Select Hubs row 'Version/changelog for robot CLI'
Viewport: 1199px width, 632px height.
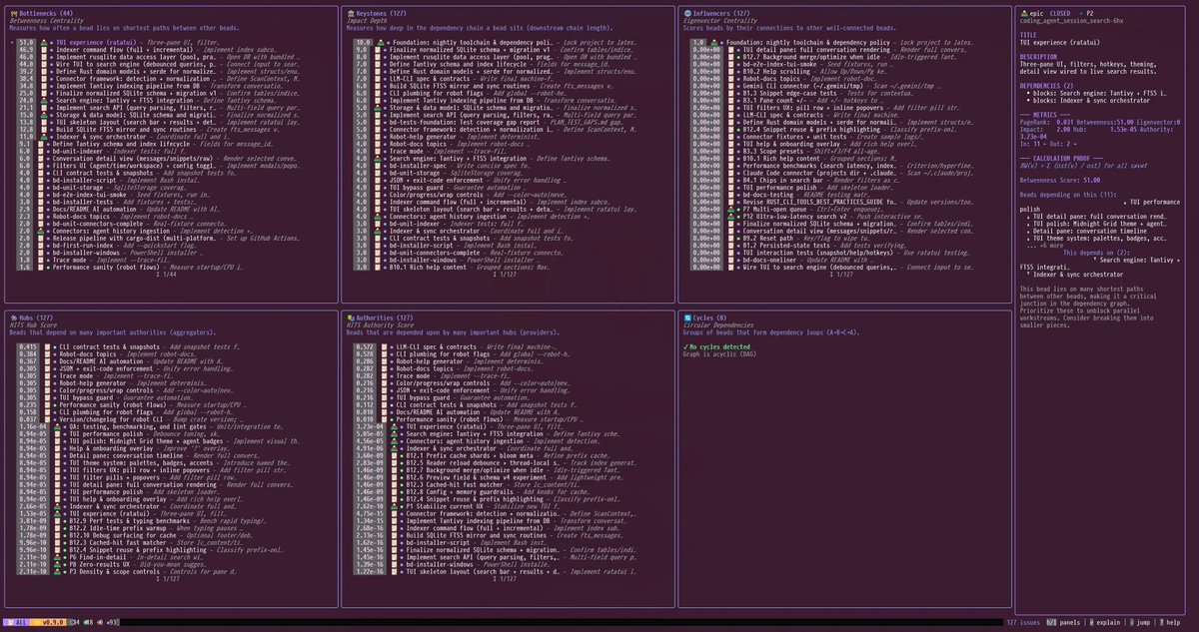coord(130,419)
